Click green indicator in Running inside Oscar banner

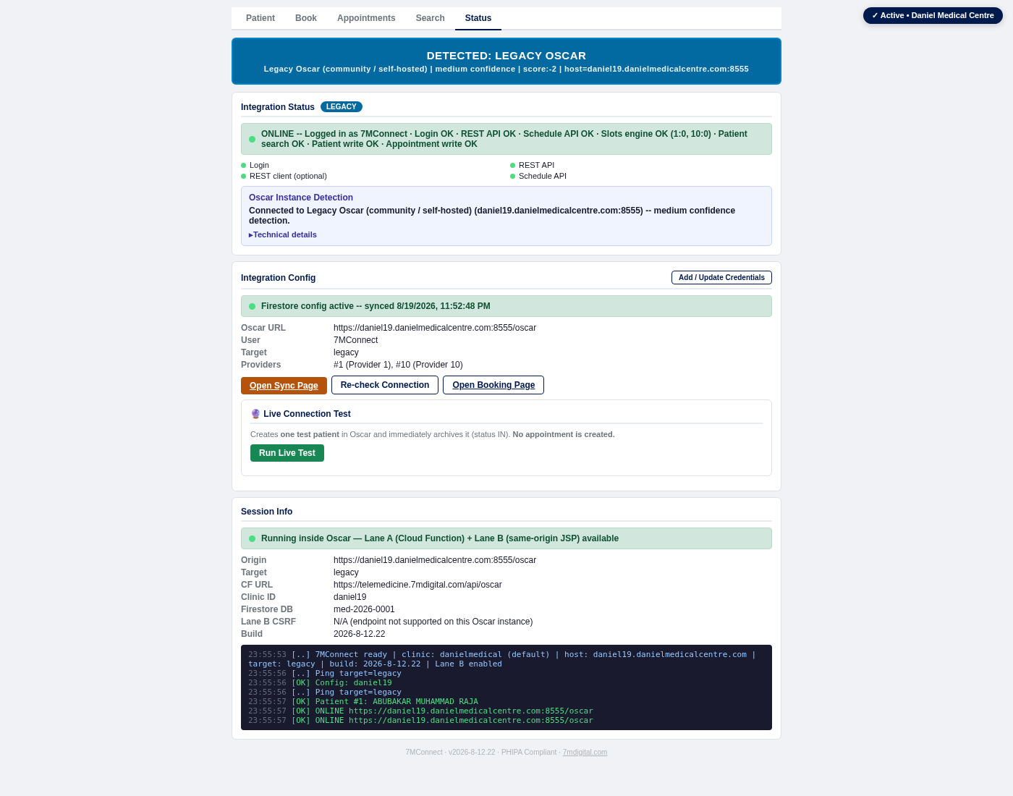tap(253, 538)
